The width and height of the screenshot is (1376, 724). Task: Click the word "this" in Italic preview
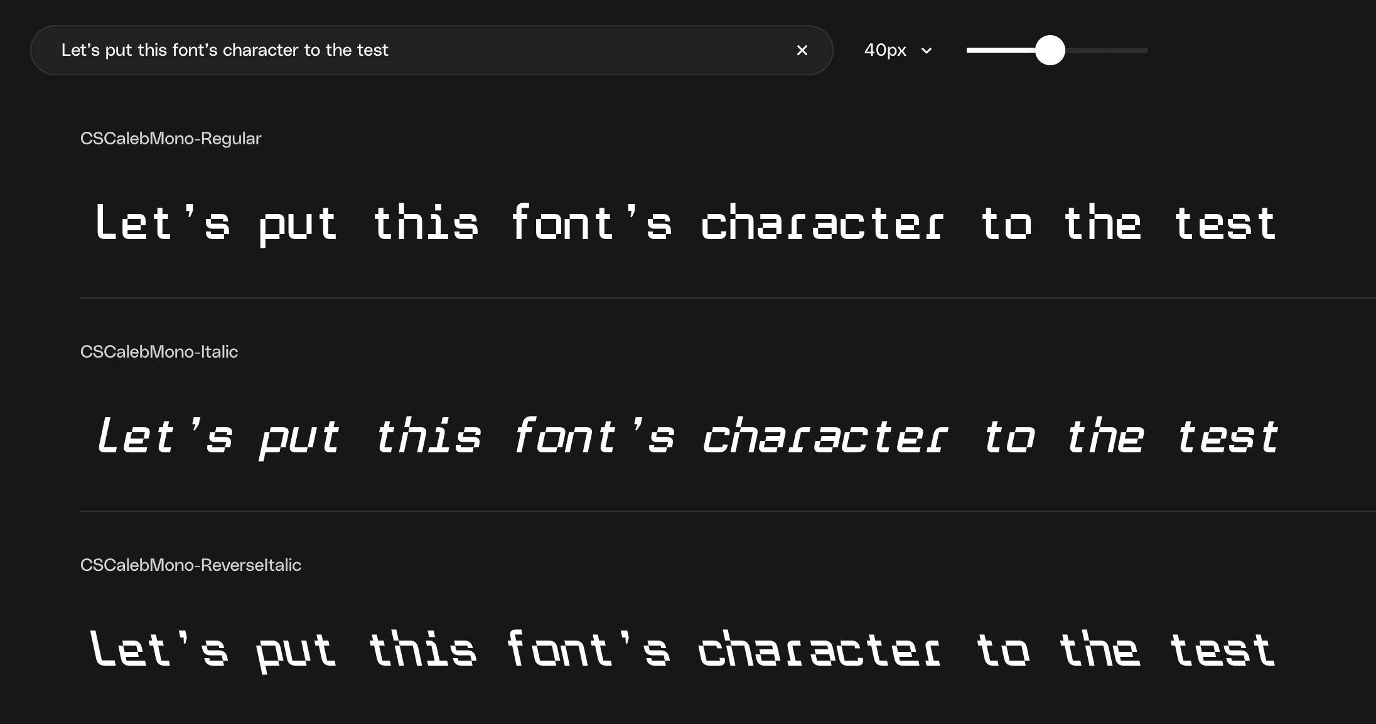coord(428,437)
